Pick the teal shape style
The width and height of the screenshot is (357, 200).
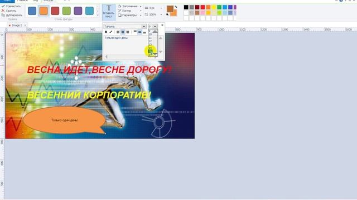[89, 11]
